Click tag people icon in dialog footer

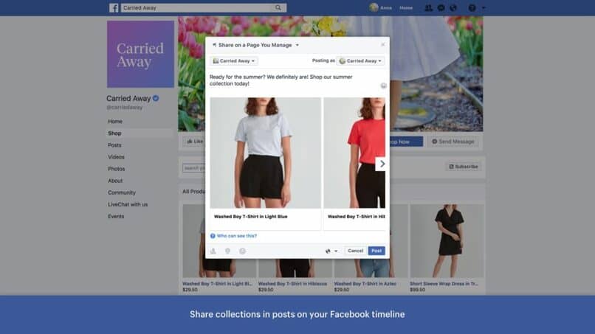click(x=213, y=251)
